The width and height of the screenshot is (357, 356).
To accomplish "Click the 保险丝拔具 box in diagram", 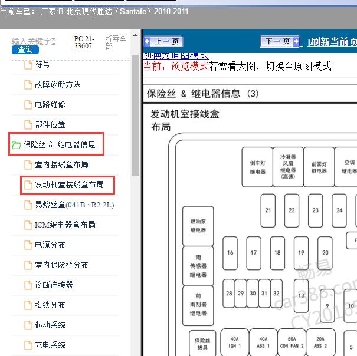I will tap(202, 344).
